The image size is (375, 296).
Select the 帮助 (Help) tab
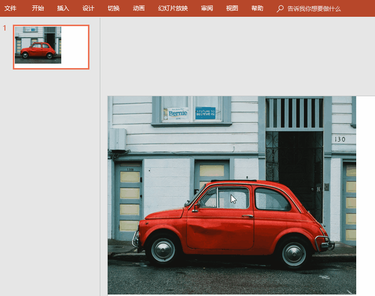(257, 8)
